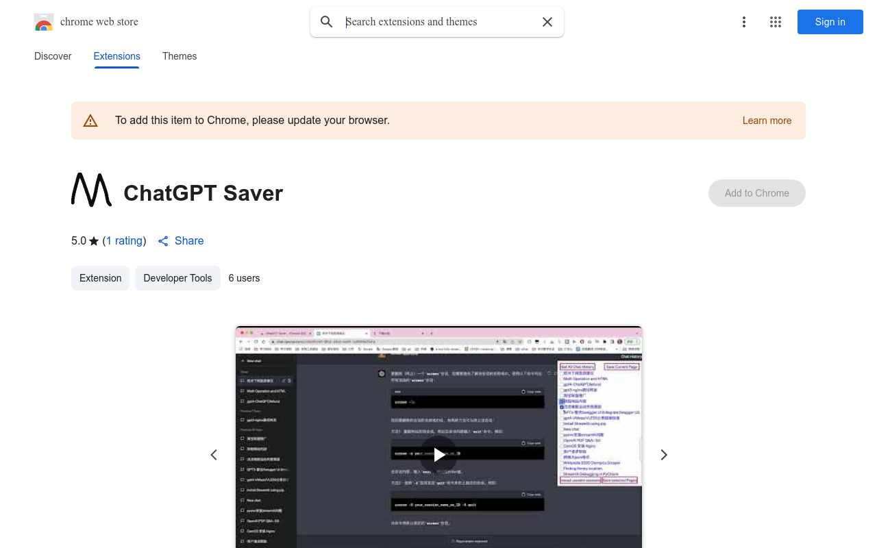
Task: Click the Chrome Web Store logo
Action: point(44,22)
